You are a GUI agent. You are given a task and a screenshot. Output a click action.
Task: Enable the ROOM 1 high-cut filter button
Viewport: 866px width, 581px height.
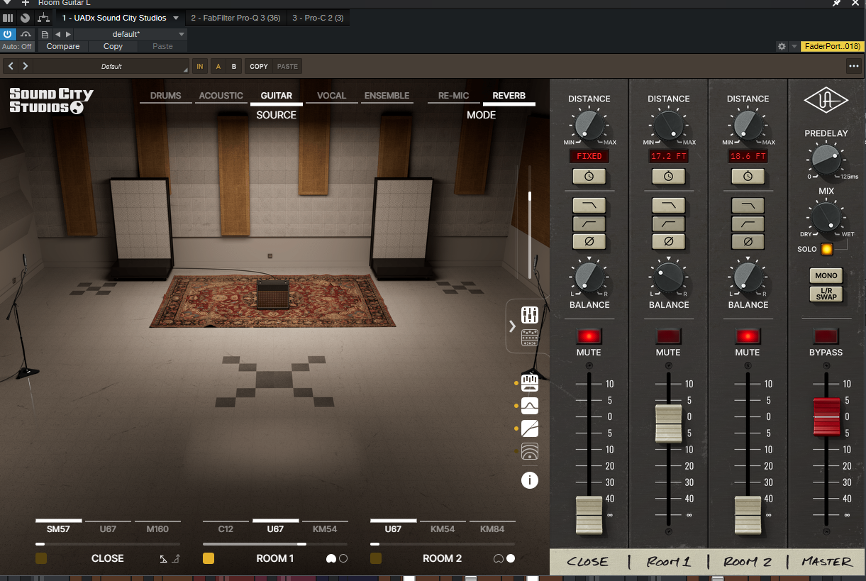(669, 206)
